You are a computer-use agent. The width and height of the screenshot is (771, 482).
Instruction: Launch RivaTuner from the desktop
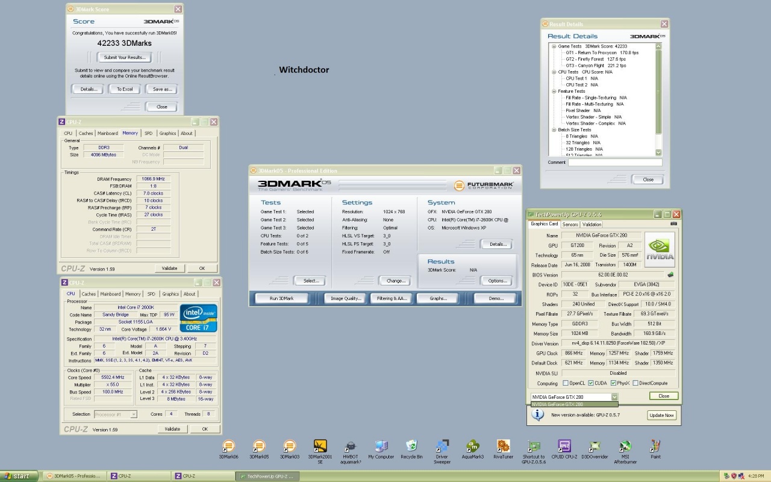click(x=504, y=446)
